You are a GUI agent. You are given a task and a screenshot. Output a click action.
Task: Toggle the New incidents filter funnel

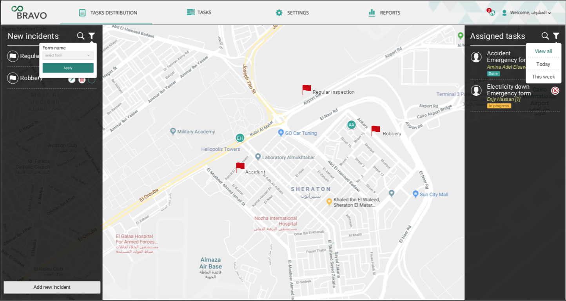pyautogui.click(x=92, y=36)
